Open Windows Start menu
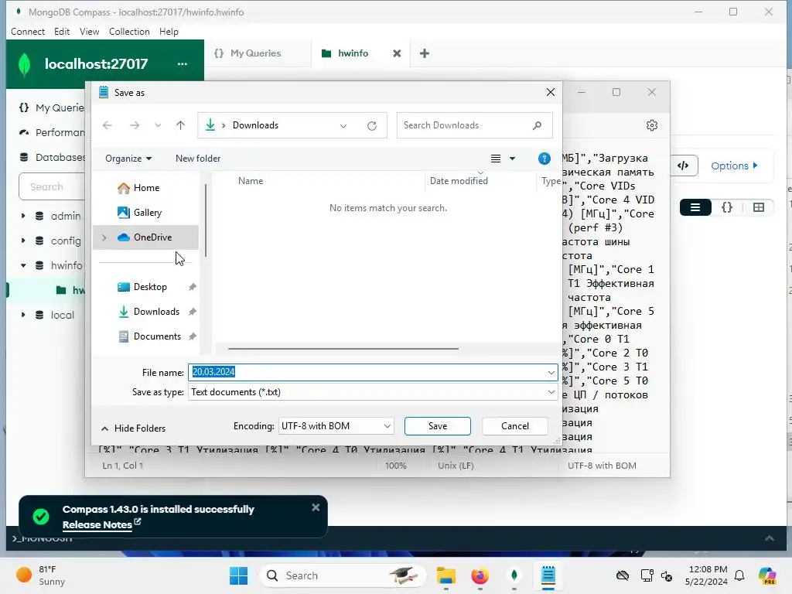Image resolution: width=792 pixels, height=594 pixels. [238, 575]
